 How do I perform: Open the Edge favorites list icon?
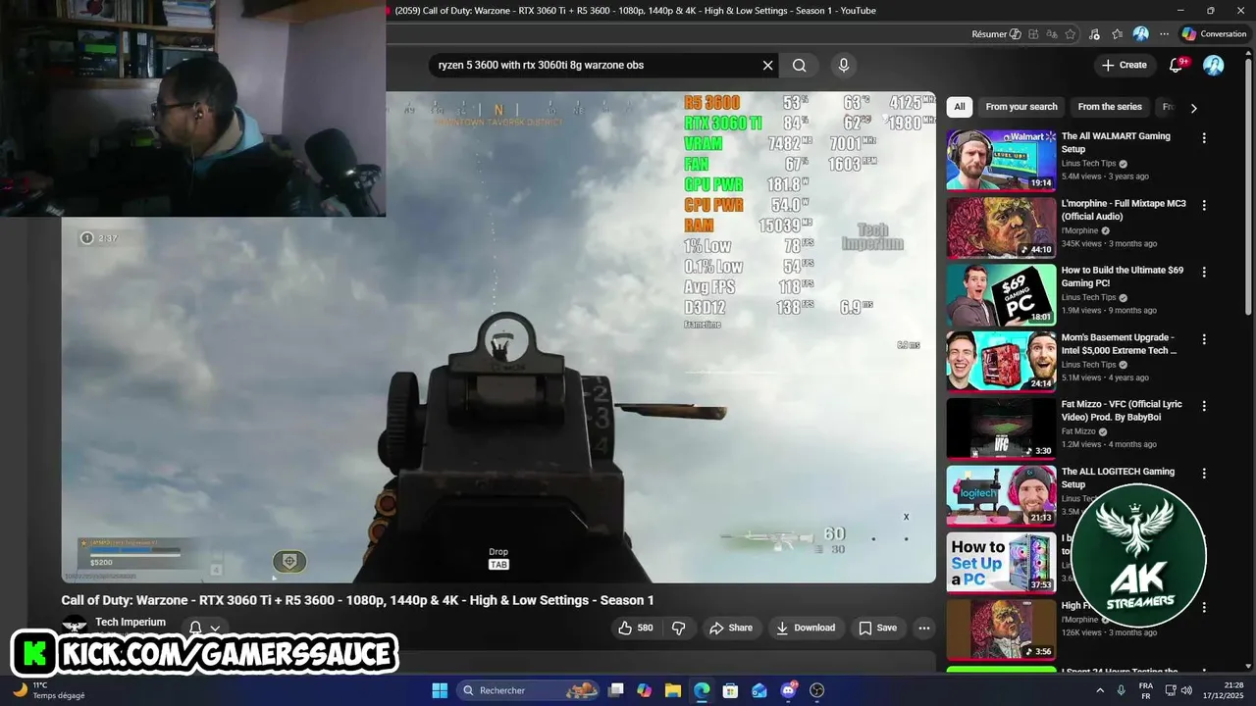coord(1118,34)
